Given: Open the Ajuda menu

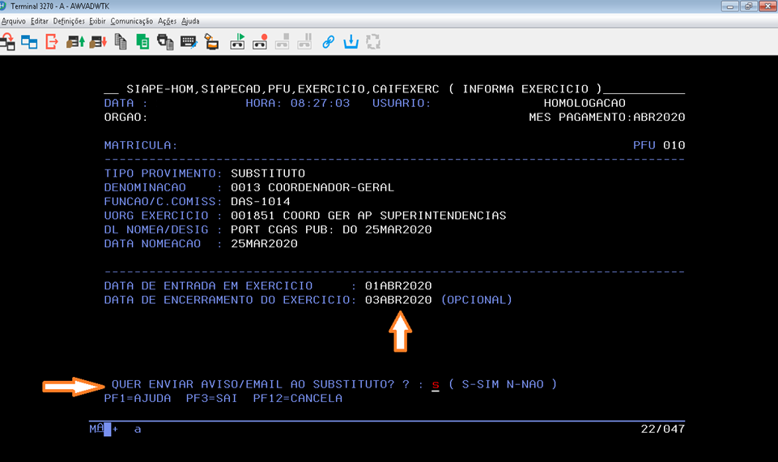Looking at the screenshot, I should 190,21.
